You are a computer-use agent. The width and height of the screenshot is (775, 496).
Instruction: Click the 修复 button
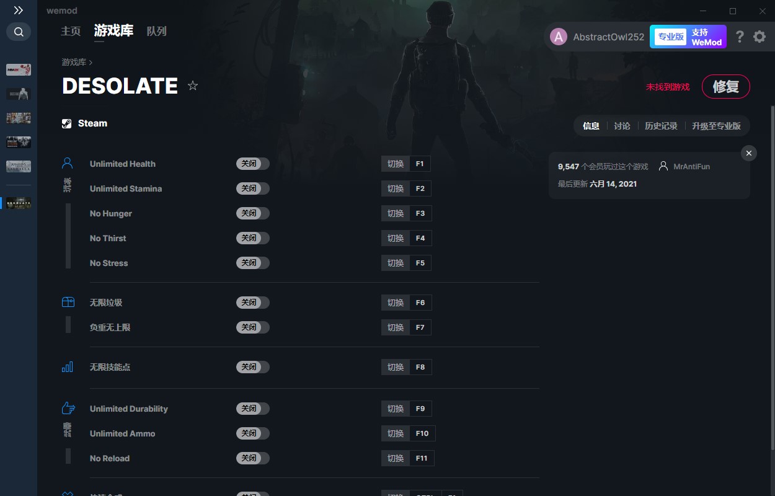725,87
